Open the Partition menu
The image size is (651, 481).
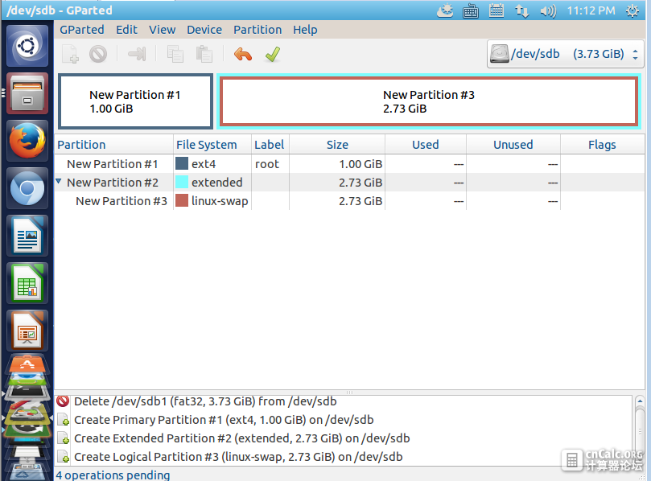(x=258, y=30)
